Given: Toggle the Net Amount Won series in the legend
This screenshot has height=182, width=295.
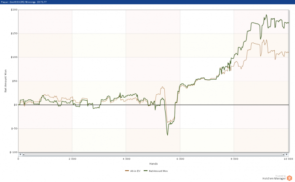Looking at the screenshot, I should coord(156,171).
